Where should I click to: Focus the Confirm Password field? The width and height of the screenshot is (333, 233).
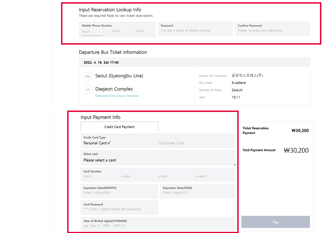tap(273, 29)
